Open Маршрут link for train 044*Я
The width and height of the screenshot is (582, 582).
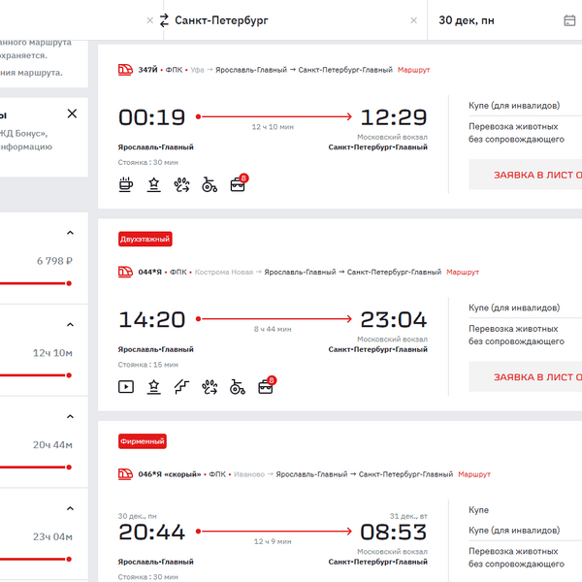tap(463, 272)
